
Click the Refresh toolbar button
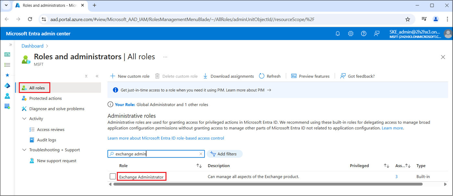[270, 76]
